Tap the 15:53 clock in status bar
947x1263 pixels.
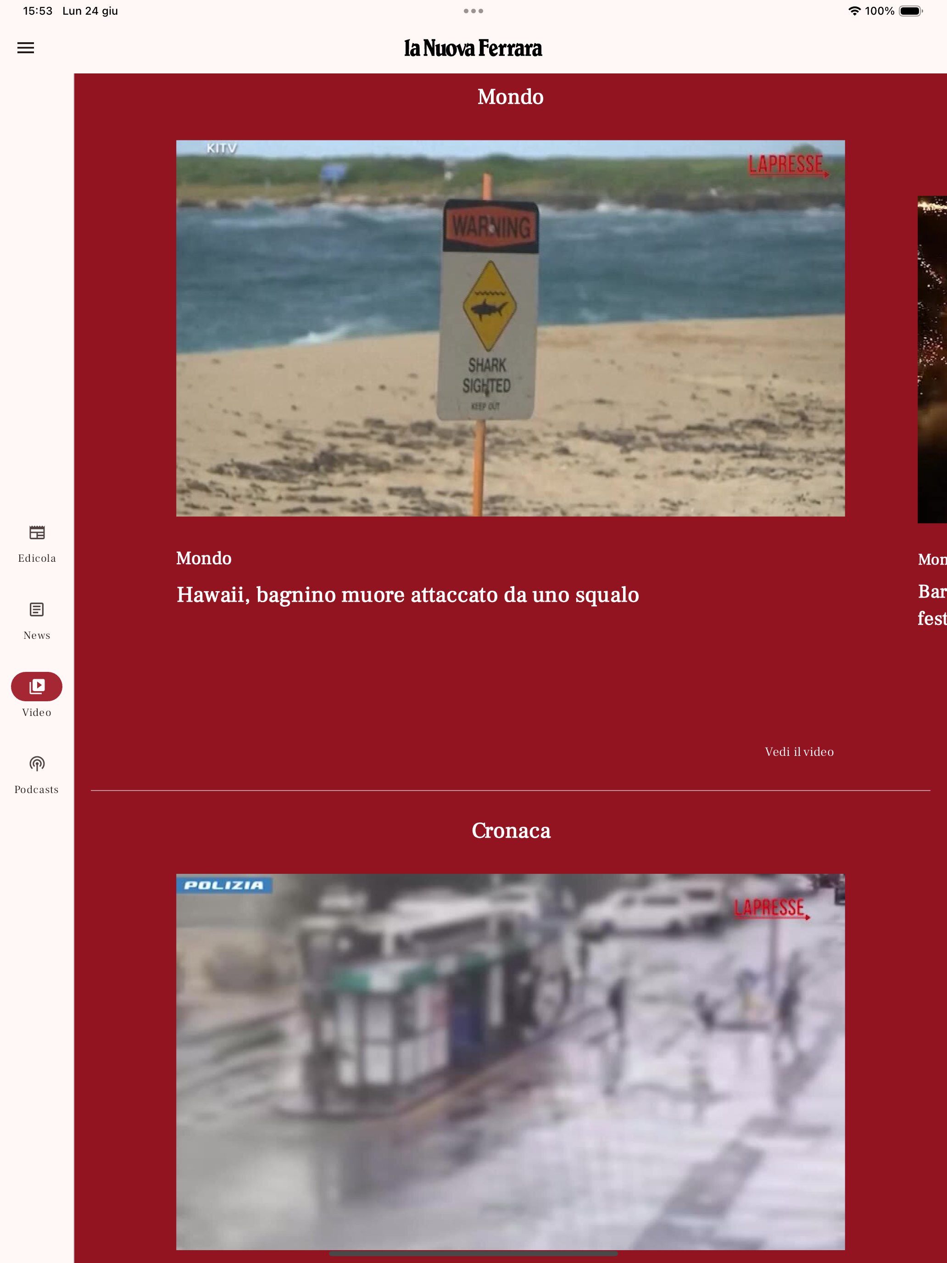38,11
